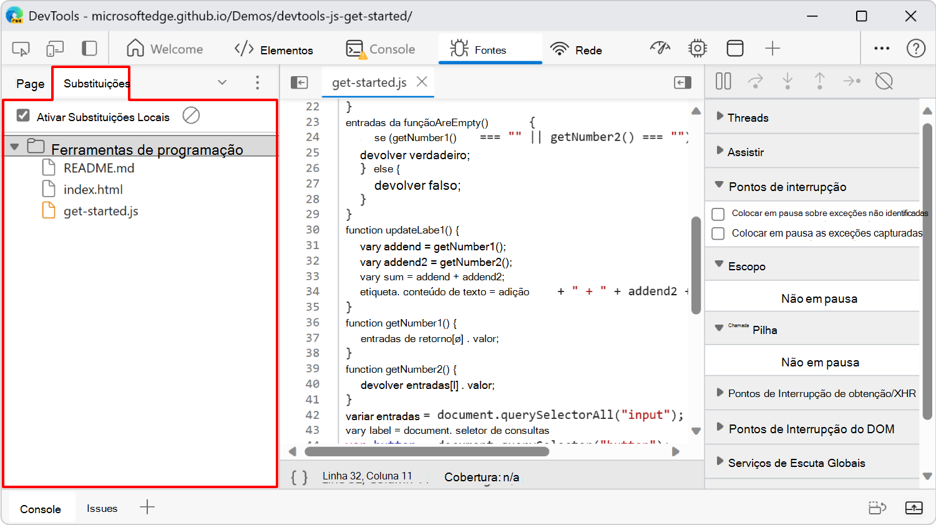Viewport: 936px width, 525px height.
Task: Toggle device emulation icon
Action: click(x=55, y=49)
